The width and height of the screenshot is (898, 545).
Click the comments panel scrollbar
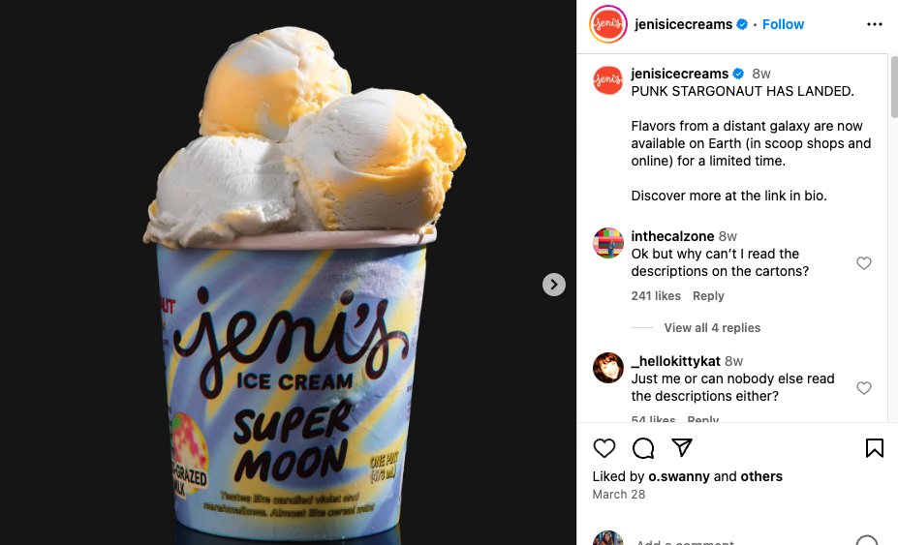click(893, 86)
